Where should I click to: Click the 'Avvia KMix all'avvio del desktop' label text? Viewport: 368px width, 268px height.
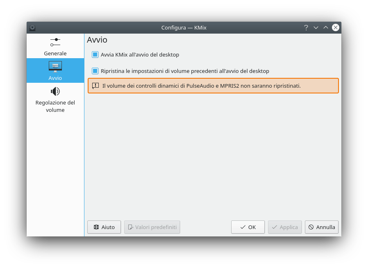coord(140,55)
